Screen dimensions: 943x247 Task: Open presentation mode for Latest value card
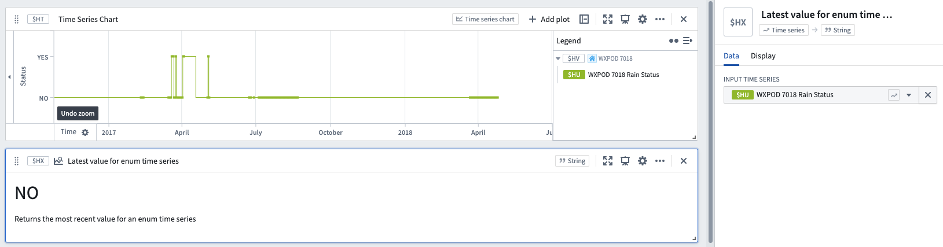[x=625, y=161]
